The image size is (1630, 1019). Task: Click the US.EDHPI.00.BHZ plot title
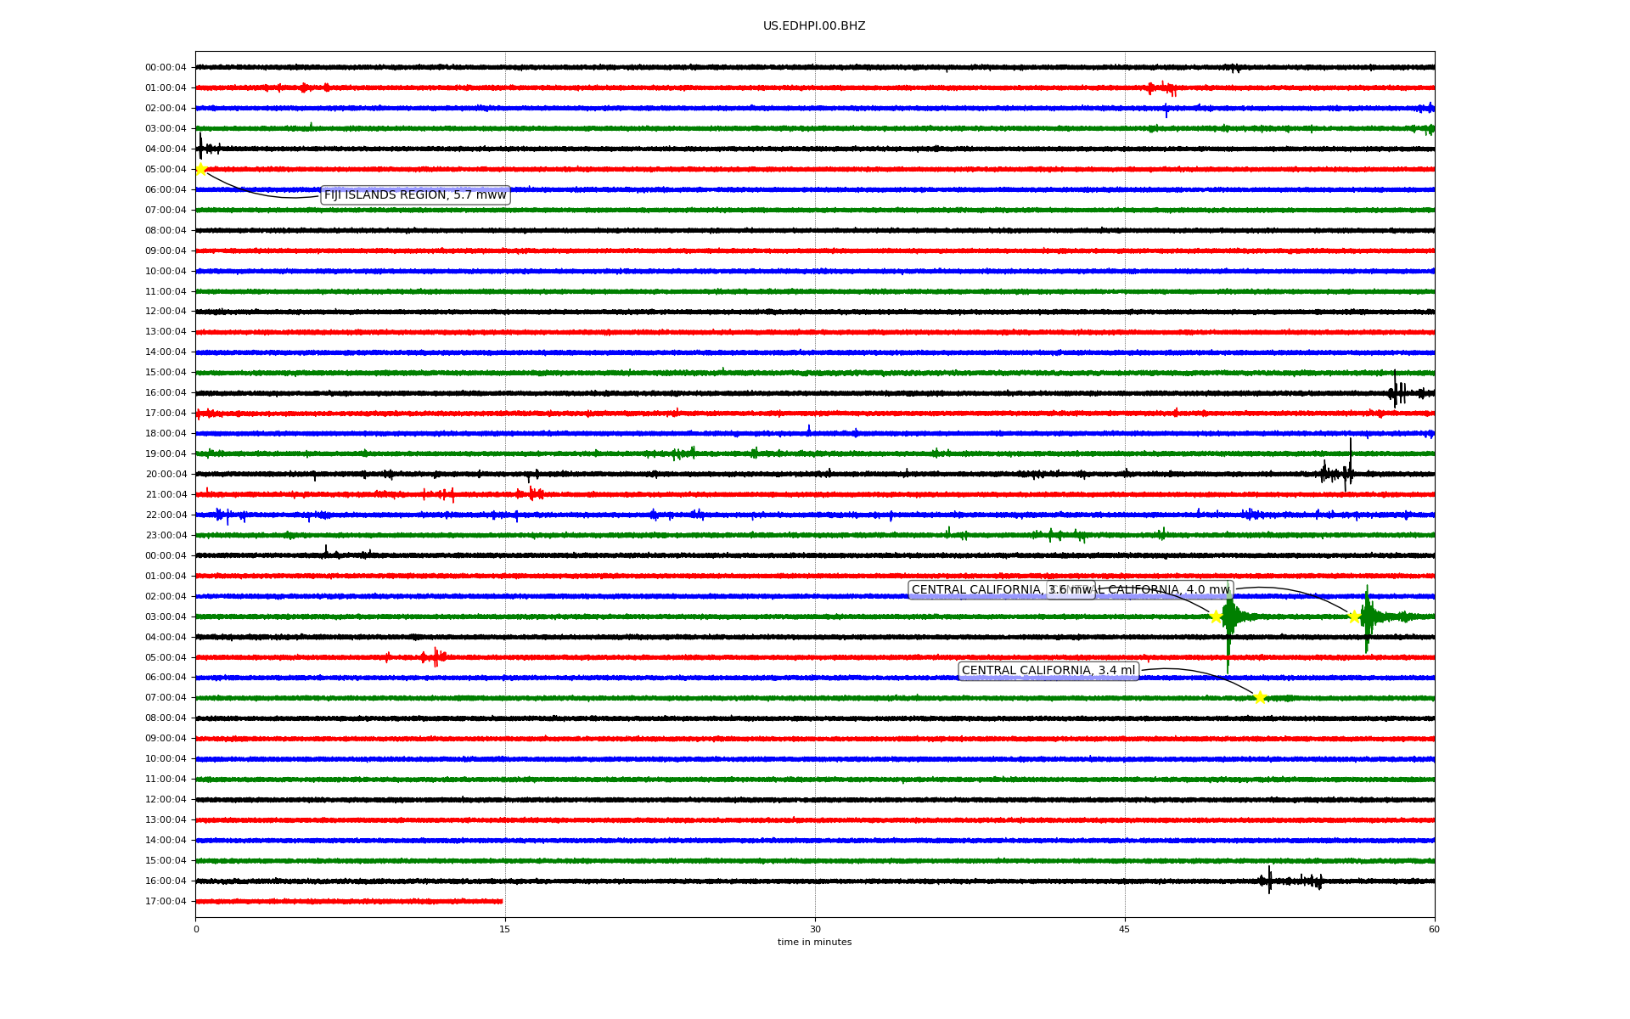[x=813, y=26]
